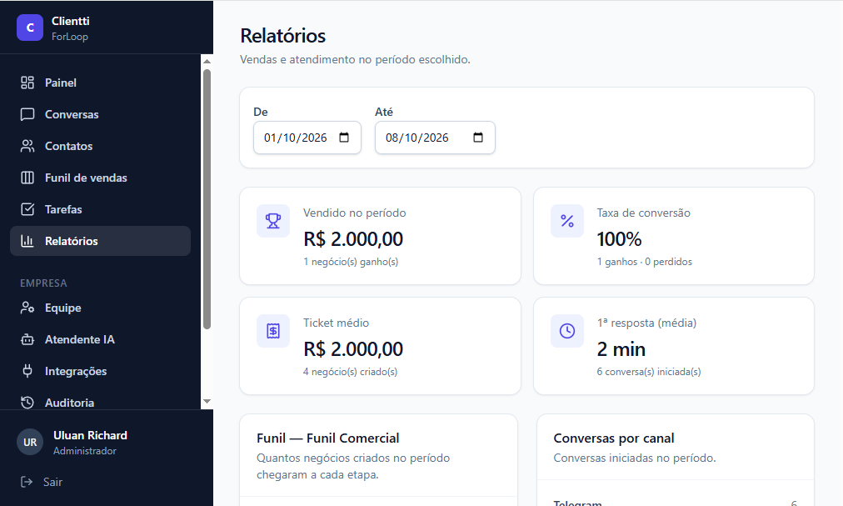843x506 pixels.
Task: Open calendar picker for De date
Action: 344,138
